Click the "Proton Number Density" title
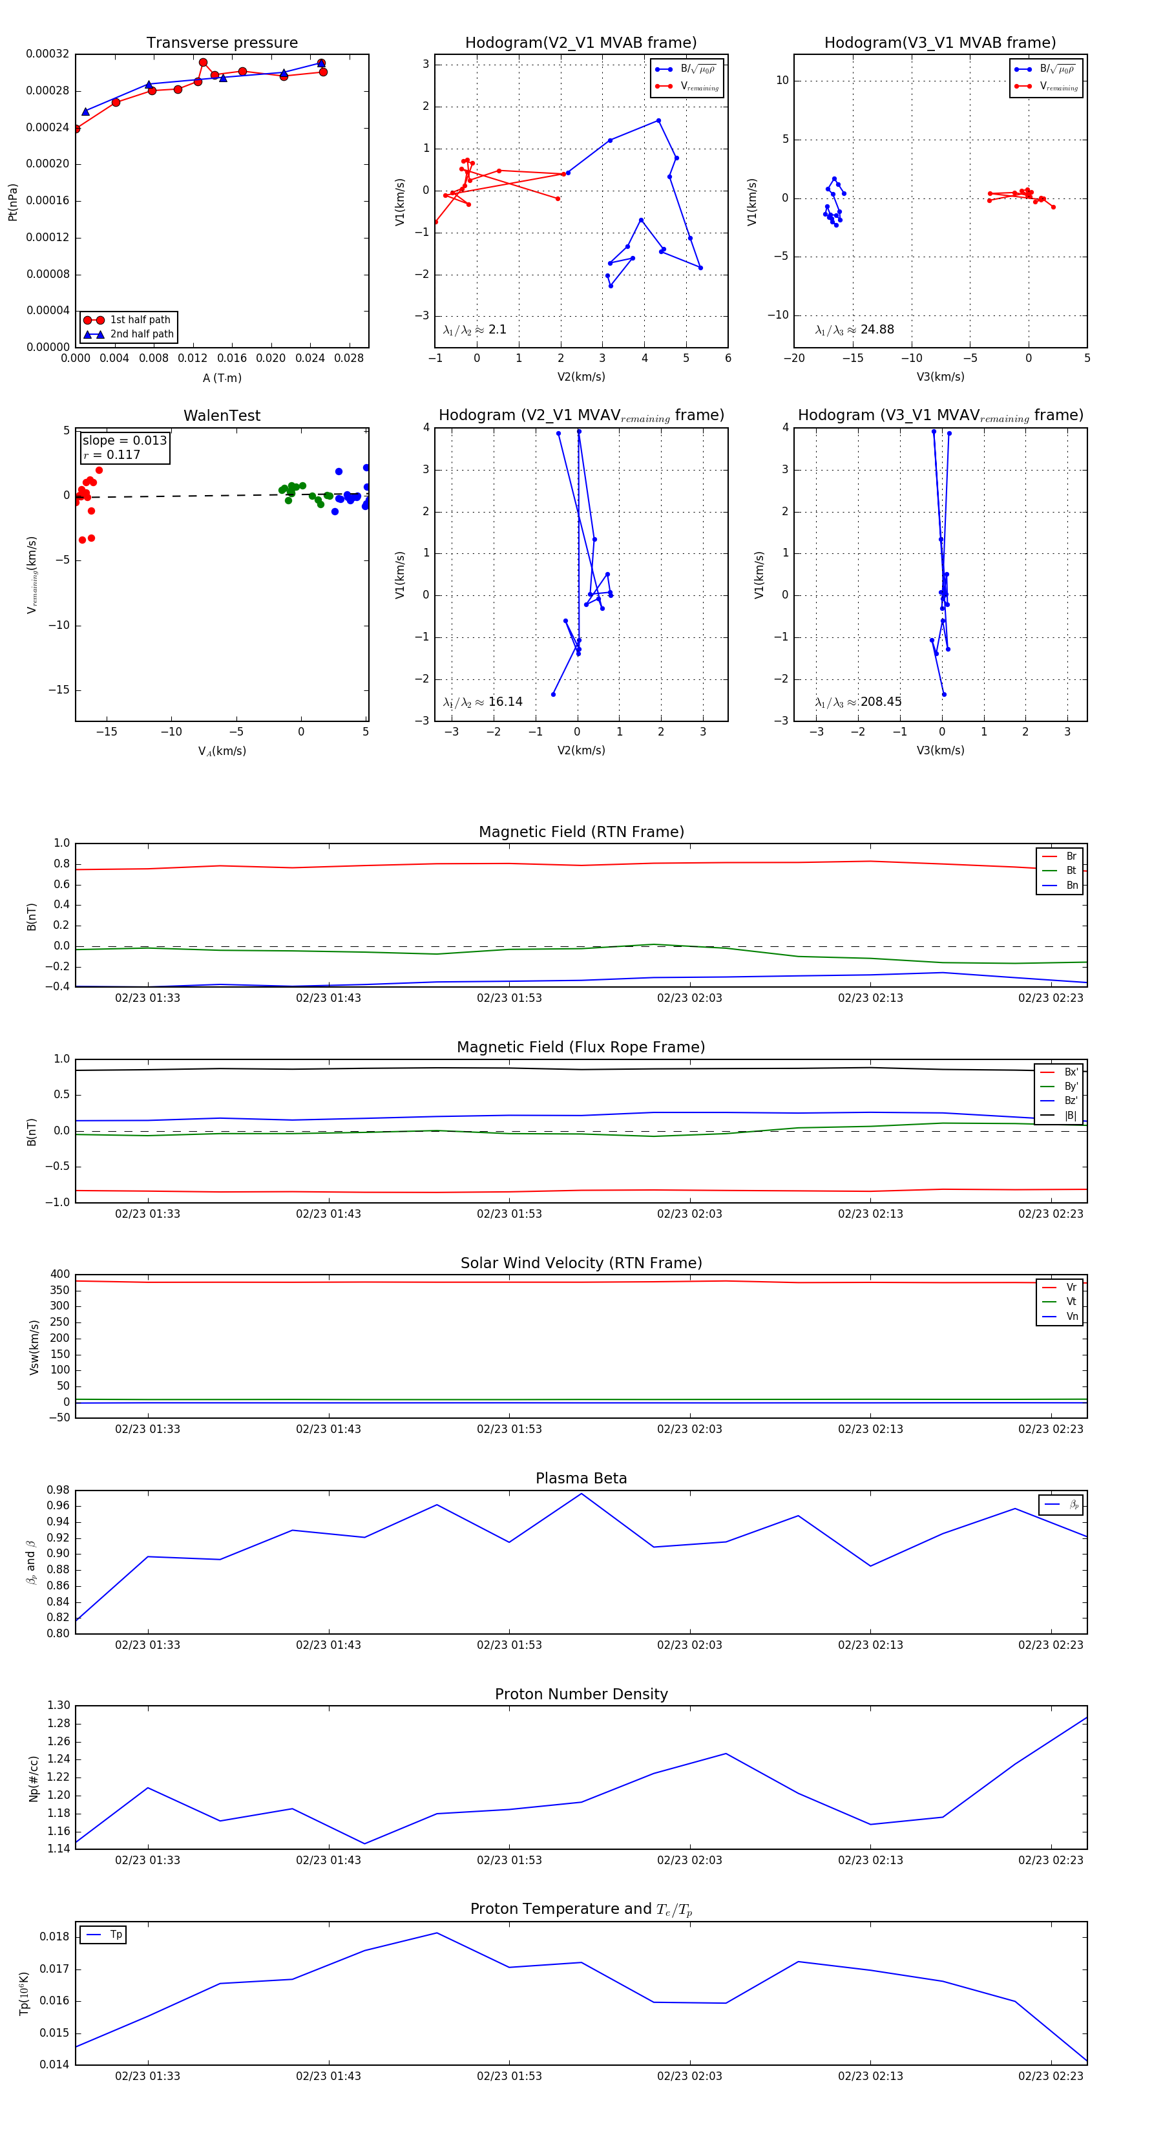Viewport: 1163px width, 2133px height. (x=581, y=1694)
